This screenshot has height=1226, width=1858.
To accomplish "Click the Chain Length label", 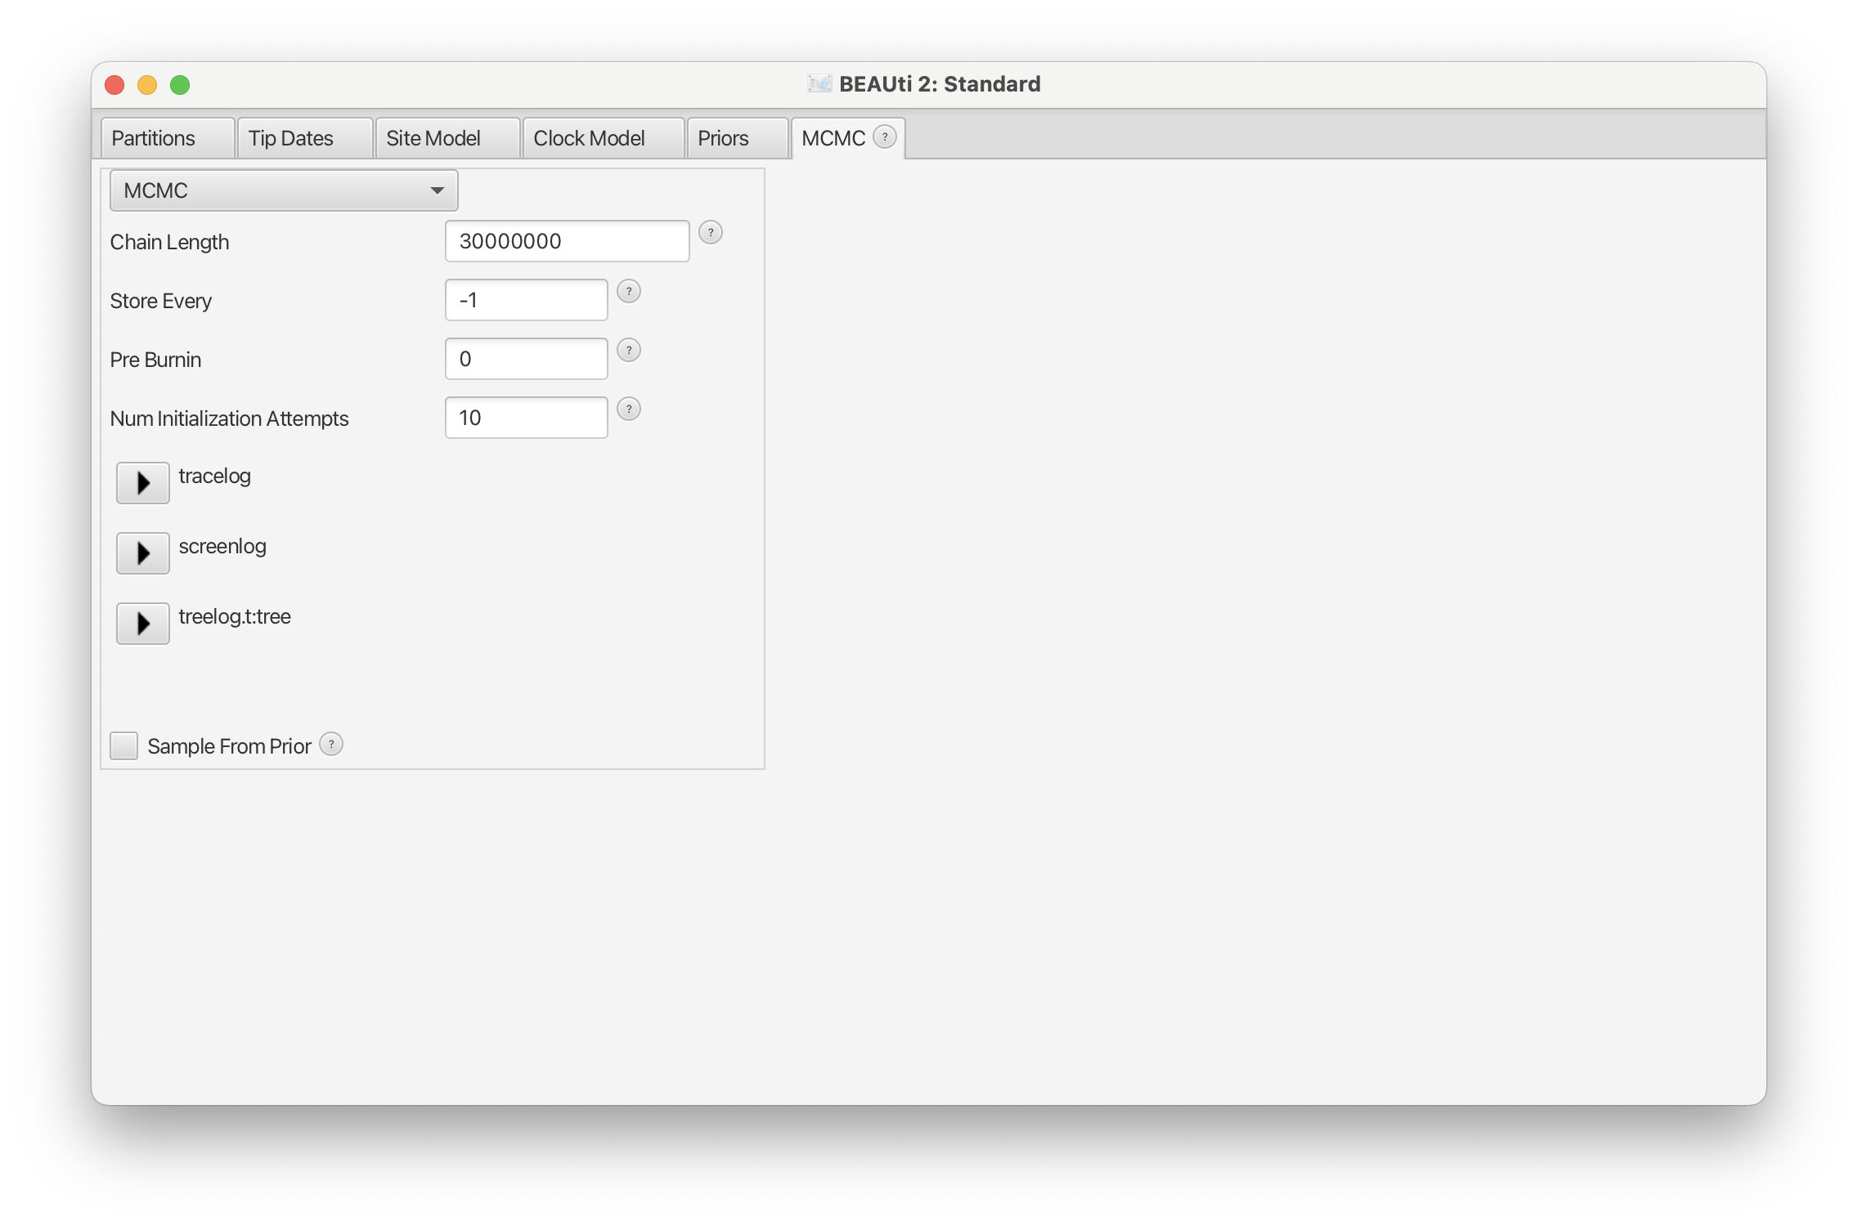I will 169,242.
